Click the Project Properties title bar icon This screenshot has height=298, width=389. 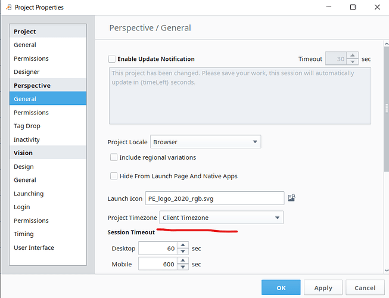9,7
